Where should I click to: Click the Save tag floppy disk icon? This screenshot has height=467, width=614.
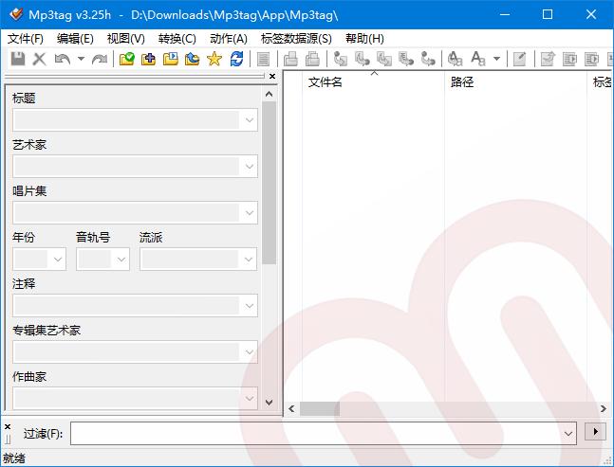(18, 59)
